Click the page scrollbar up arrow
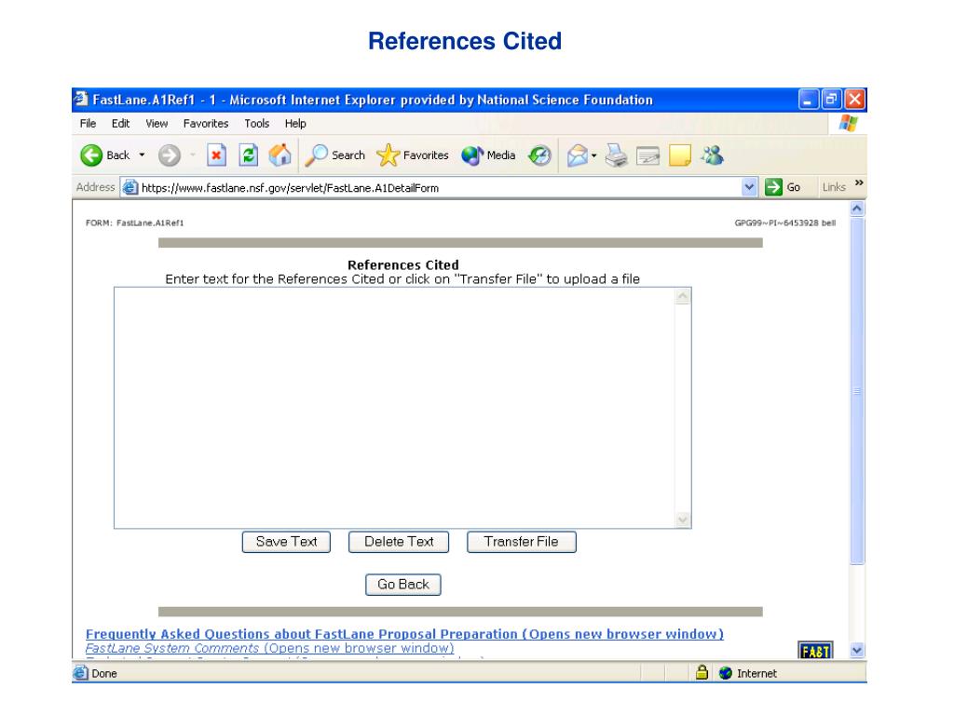The height and width of the screenshot is (715, 954). click(857, 209)
